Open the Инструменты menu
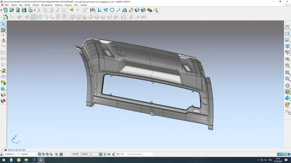291x163 pixels. click(x=47, y=5)
